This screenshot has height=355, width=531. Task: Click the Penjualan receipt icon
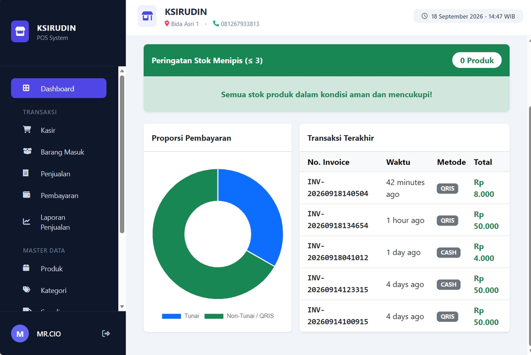coord(26,173)
